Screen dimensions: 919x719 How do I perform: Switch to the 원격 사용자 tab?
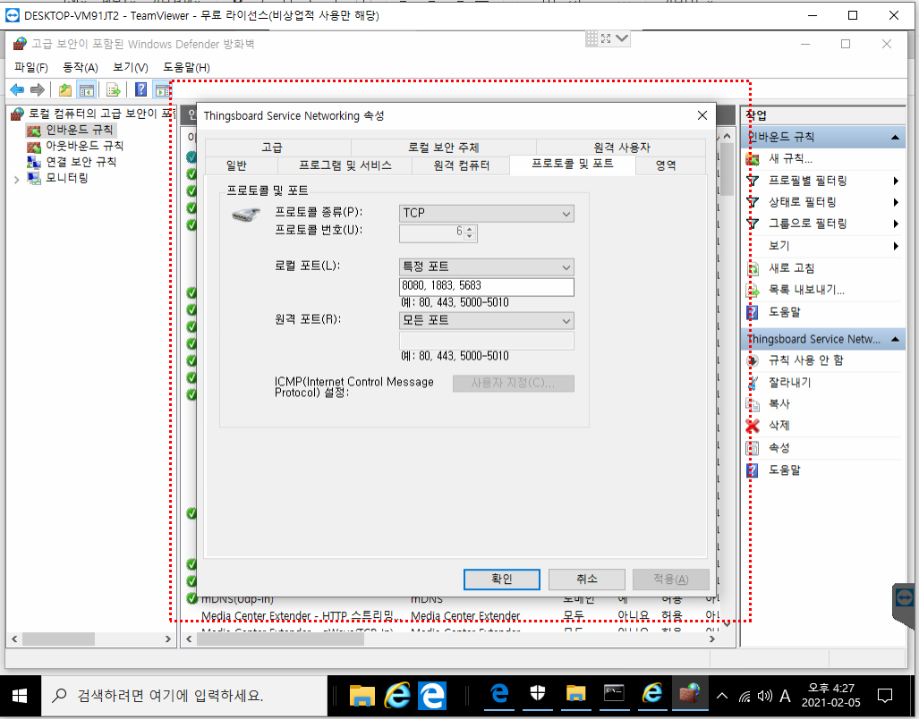[x=621, y=148]
